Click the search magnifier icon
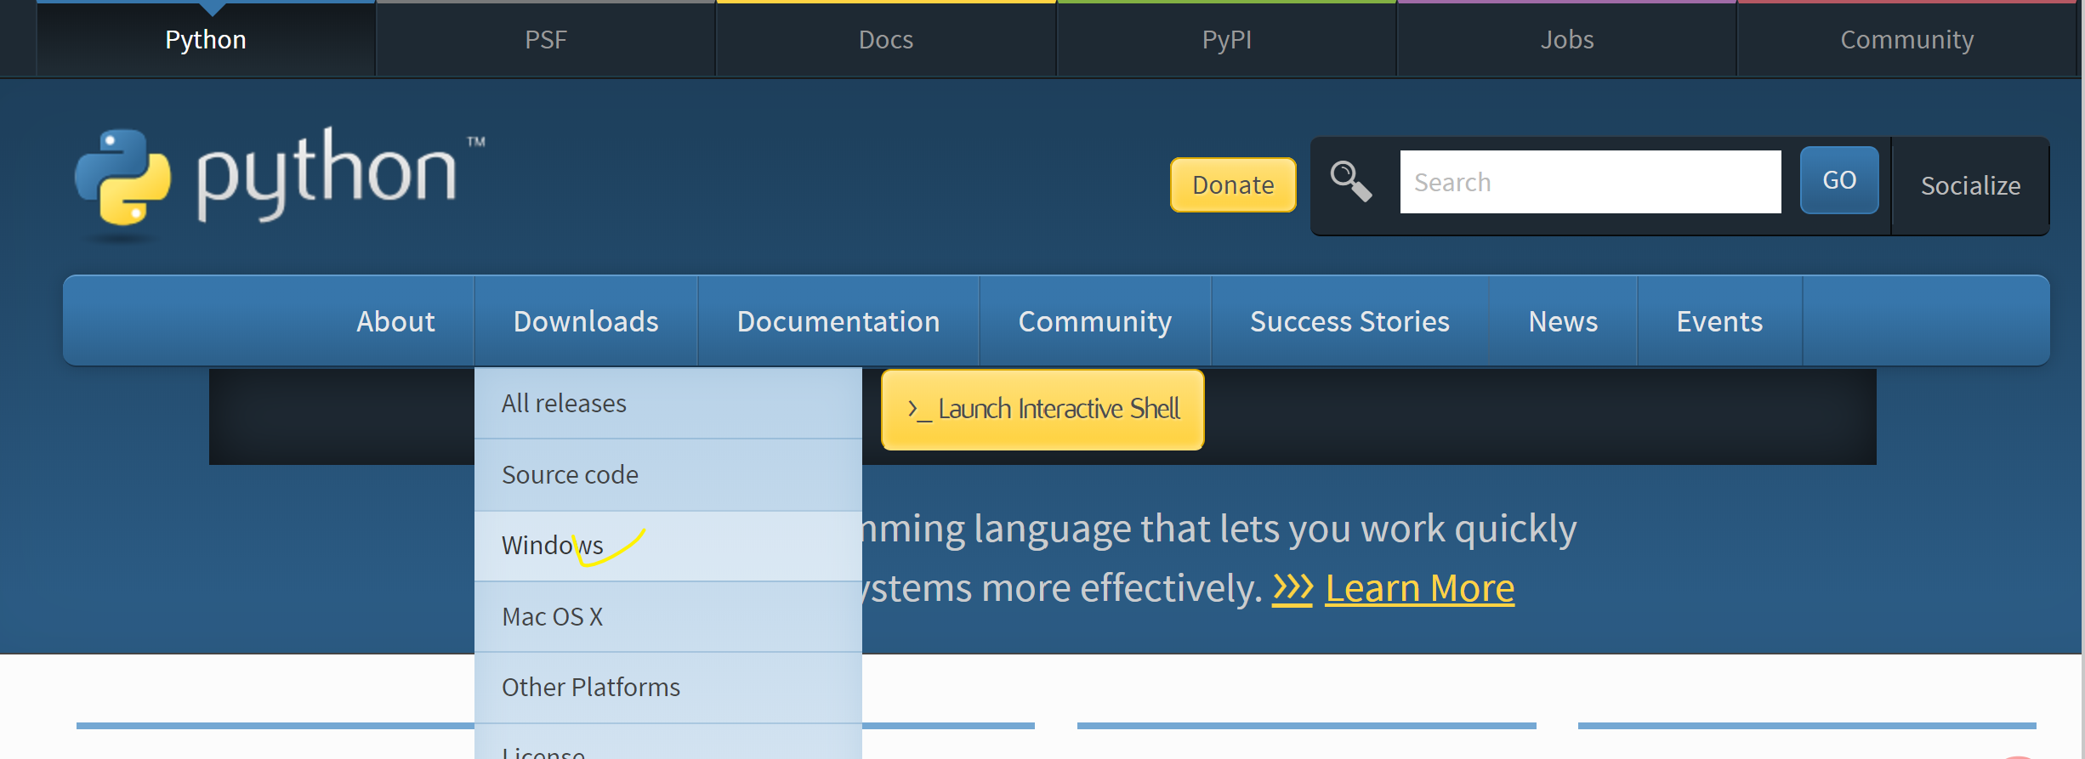This screenshot has height=759, width=2085. pos(1351,181)
